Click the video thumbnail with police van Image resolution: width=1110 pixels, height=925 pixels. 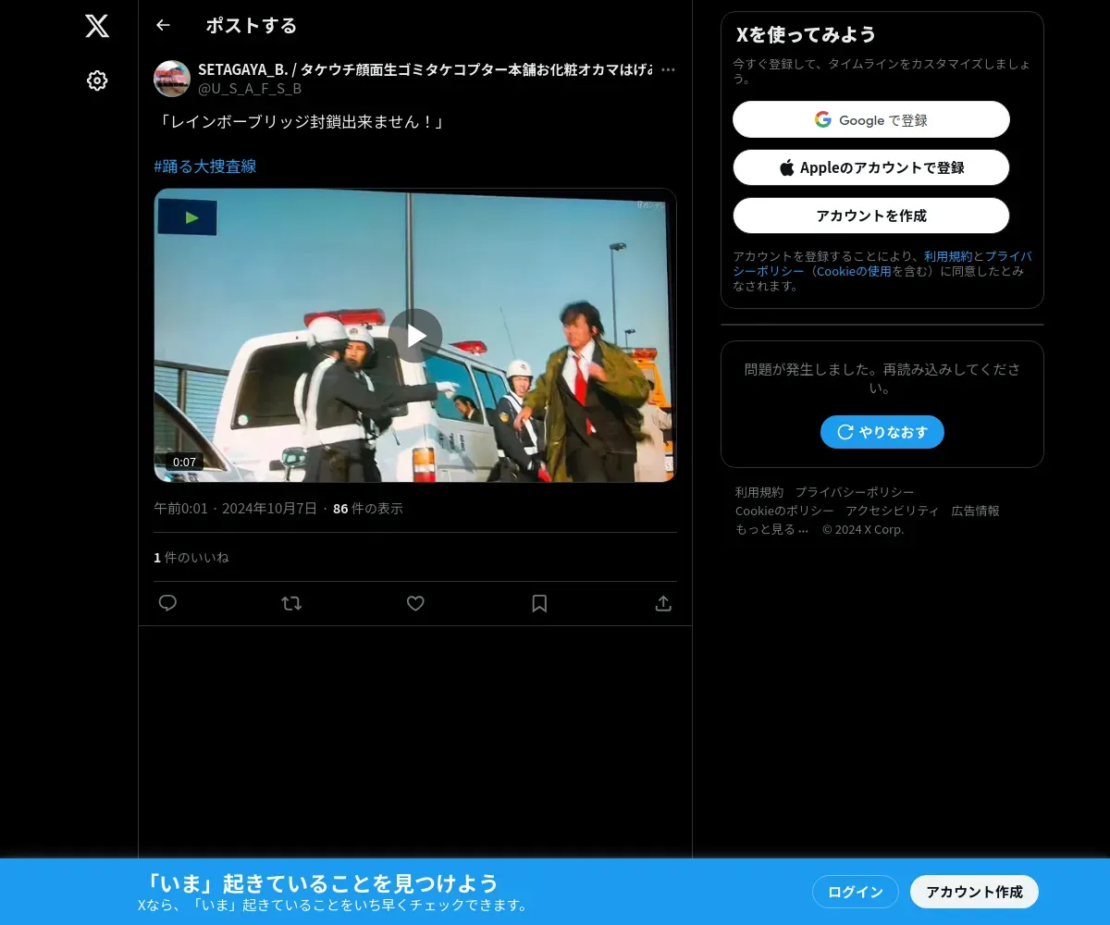coord(415,335)
